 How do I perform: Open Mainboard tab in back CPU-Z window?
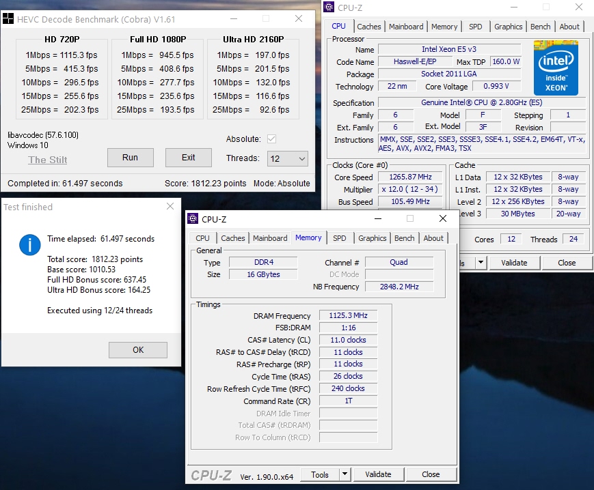406,27
